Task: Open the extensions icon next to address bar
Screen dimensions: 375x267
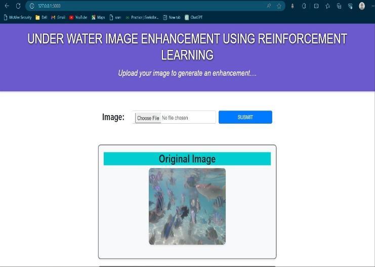Action: pos(292,6)
